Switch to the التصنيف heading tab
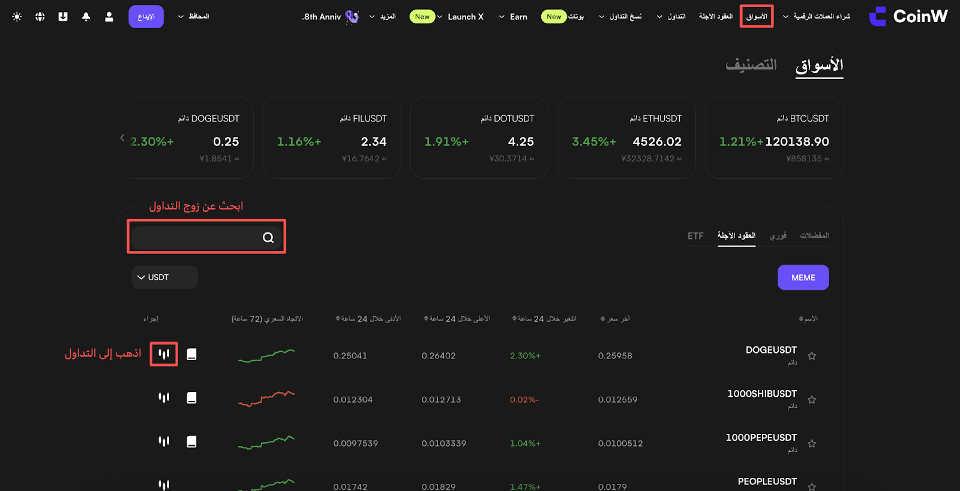 pos(751,65)
